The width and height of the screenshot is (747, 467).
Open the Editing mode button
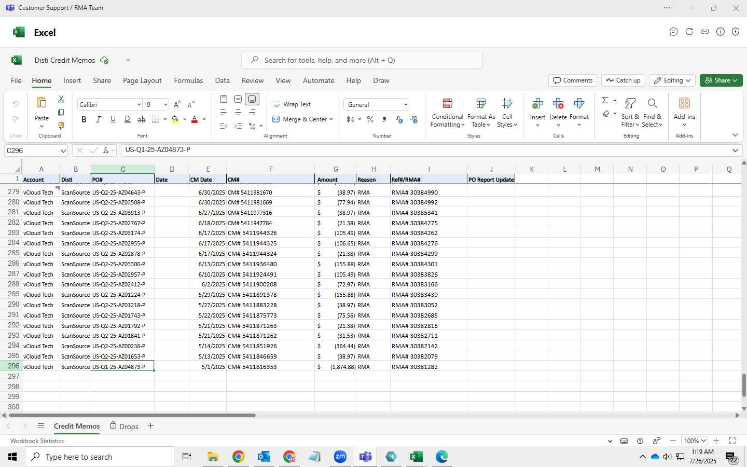672,80
